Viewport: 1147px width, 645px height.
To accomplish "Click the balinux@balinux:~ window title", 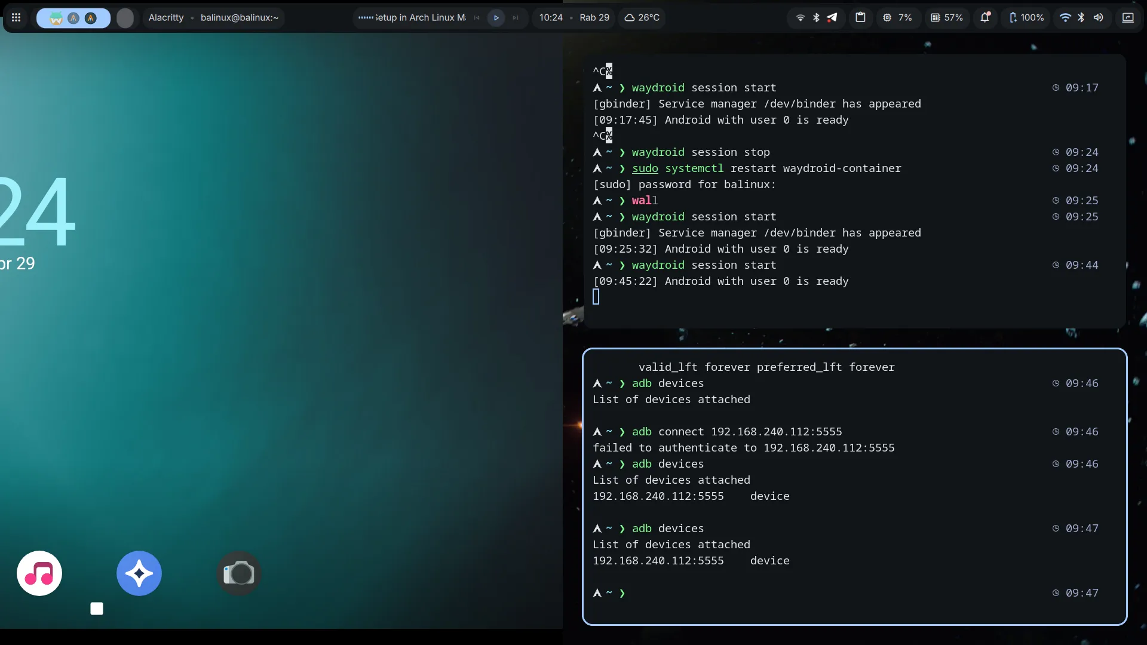I will coord(238,17).
